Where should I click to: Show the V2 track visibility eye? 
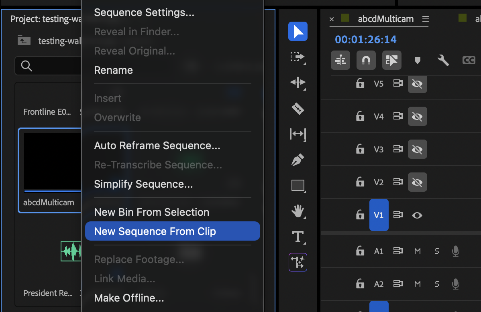(x=417, y=182)
